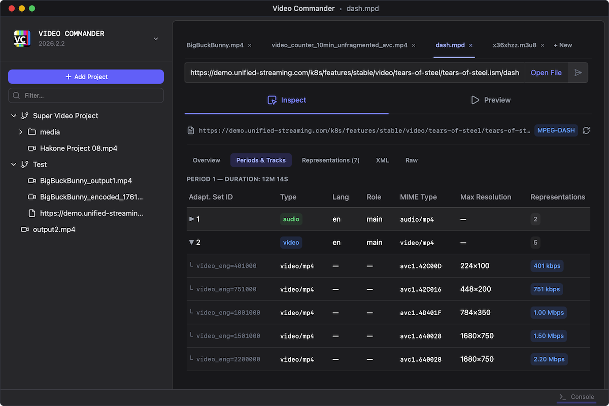Switch to the Overview tab

[x=206, y=160]
